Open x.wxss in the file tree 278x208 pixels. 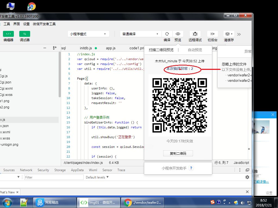click(5, 138)
